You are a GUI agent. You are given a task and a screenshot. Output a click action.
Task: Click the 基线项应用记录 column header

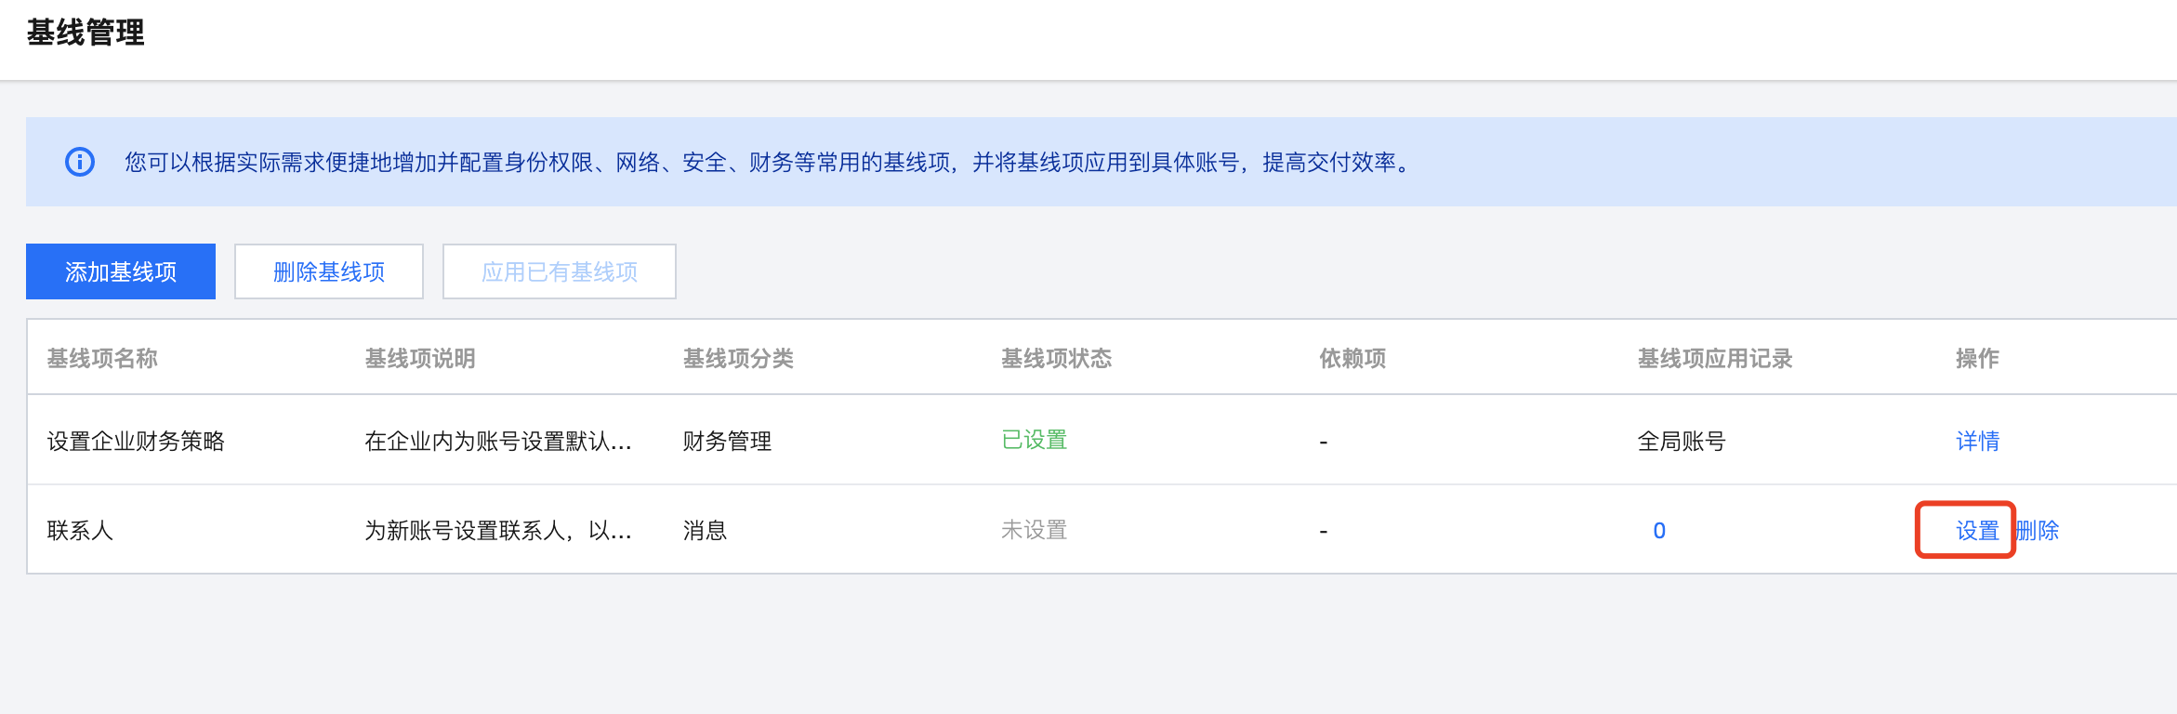(x=1714, y=358)
